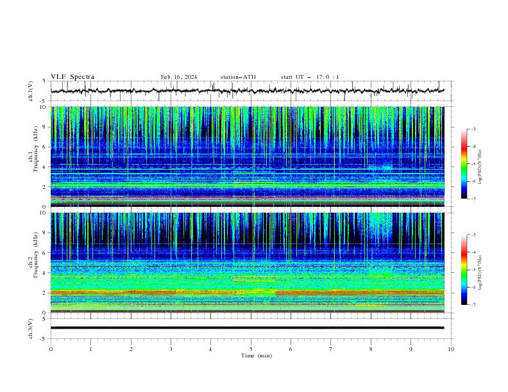508x392 pixels.
Task: Select the "start UT = 17:0 :1" text
Action: tap(310, 77)
